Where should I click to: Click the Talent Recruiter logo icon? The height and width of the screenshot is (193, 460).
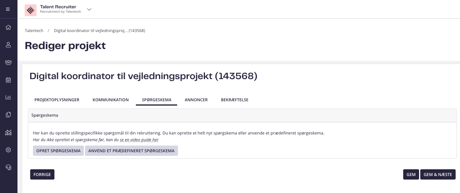click(x=31, y=10)
